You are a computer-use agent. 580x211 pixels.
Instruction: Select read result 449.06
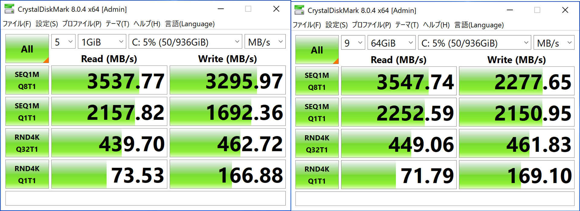(399, 143)
